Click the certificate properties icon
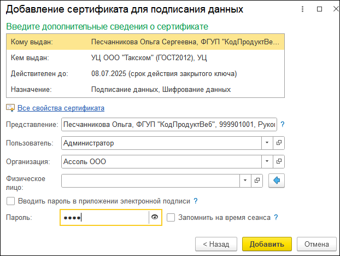This screenshot has width=340, height=256. (x=10, y=108)
